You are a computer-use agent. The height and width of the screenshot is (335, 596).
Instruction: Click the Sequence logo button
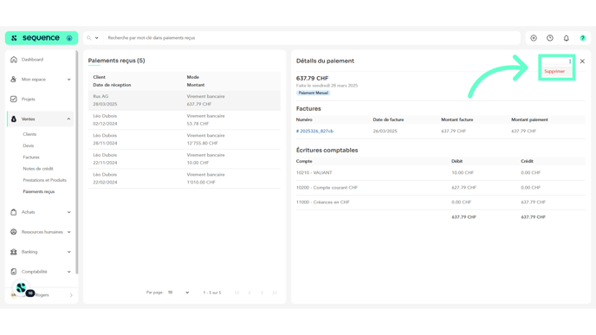click(42, 38)
